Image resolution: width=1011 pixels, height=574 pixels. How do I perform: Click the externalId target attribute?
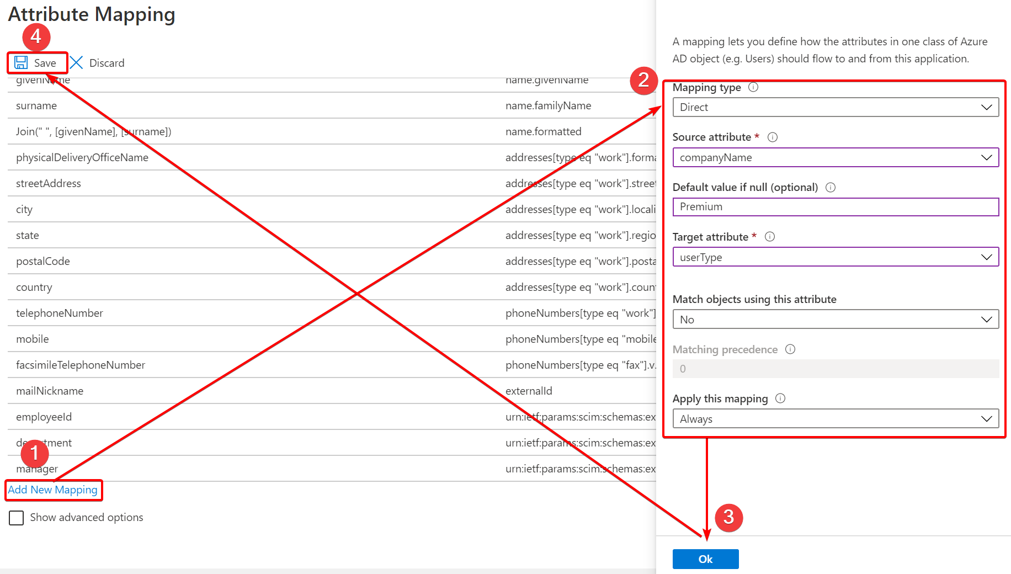(529, 391)
